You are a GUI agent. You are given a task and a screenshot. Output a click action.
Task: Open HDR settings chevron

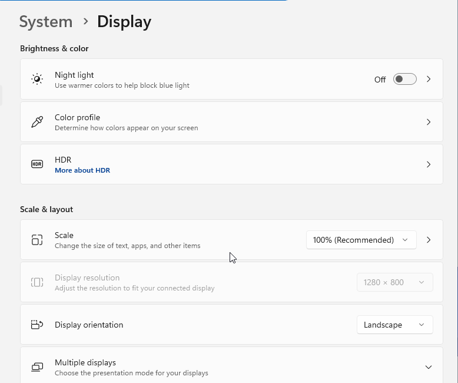pyautogui.click(x=429, y=164)
